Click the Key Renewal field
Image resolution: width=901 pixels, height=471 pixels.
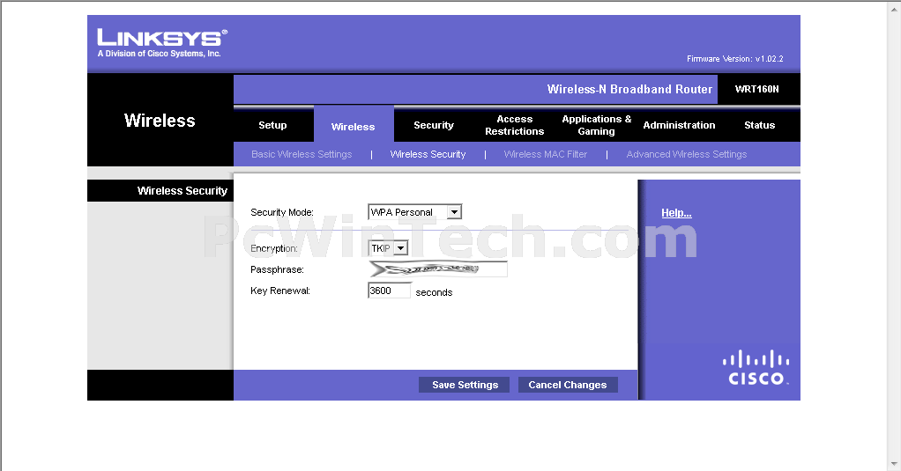point(390,291)
